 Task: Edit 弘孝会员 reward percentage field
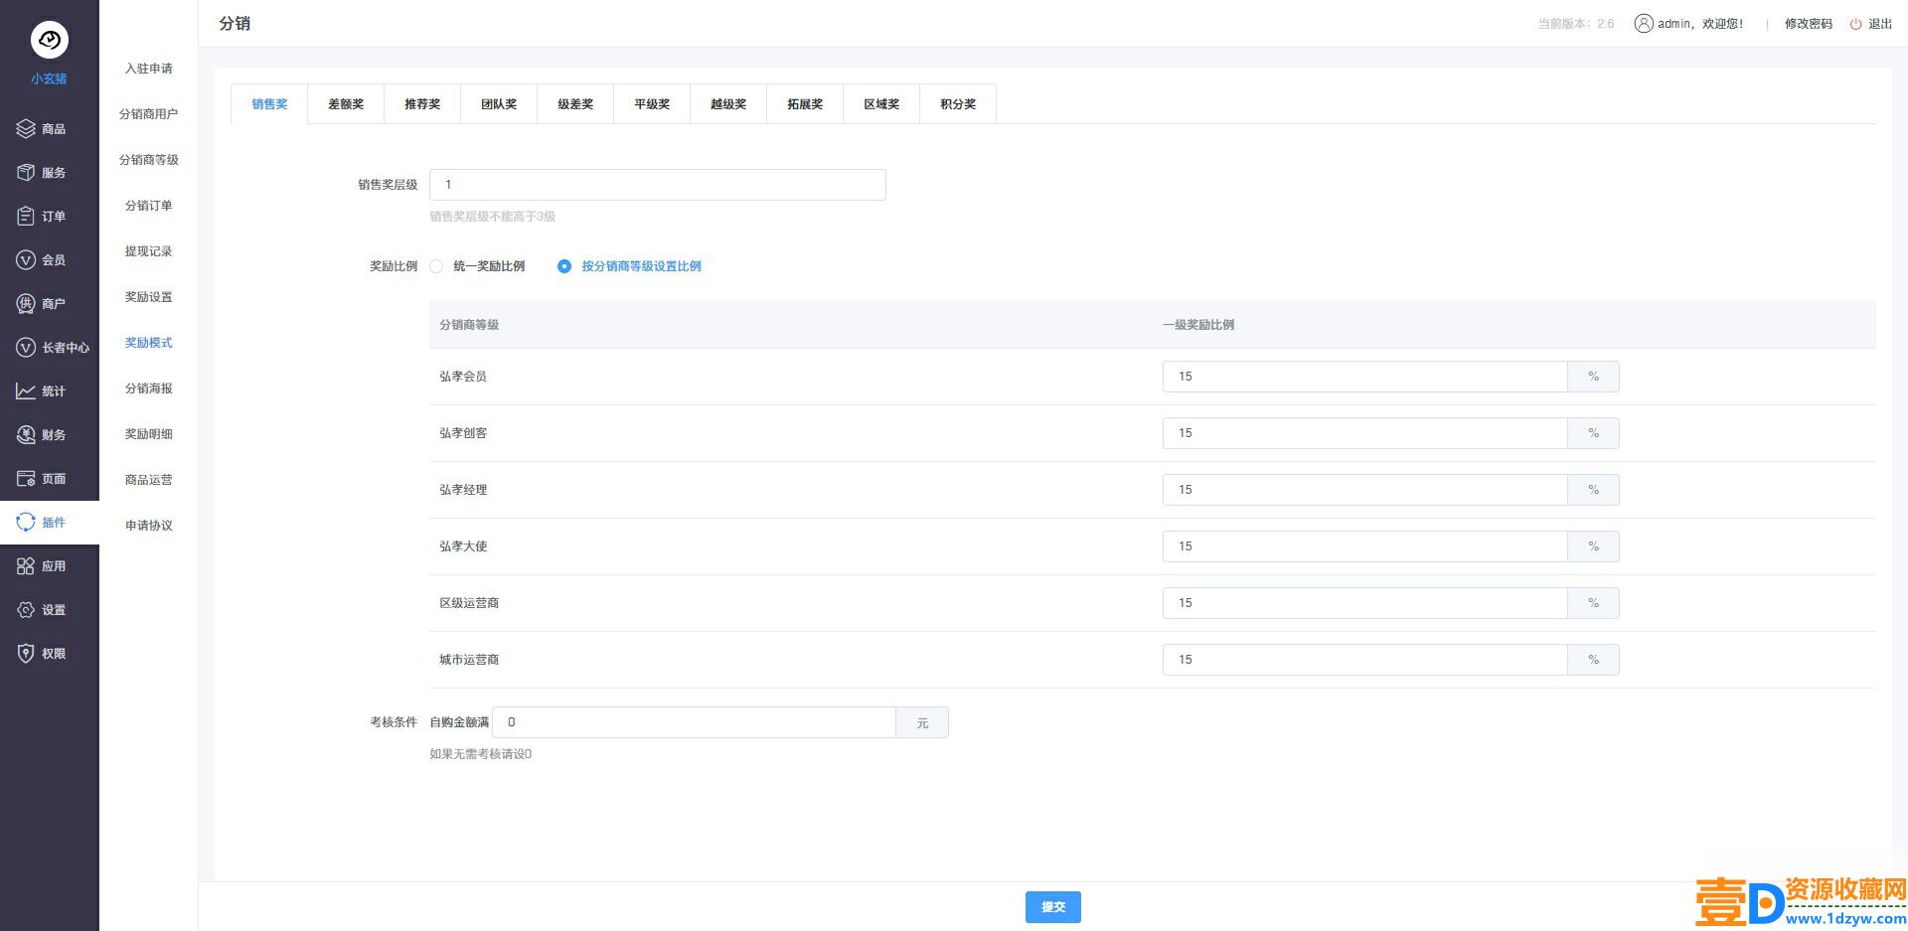point(1365,377)
